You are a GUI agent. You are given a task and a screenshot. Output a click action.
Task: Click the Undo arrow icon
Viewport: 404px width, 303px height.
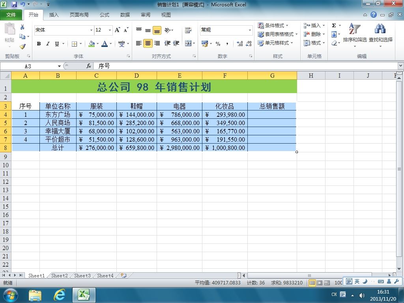(23, 4)
